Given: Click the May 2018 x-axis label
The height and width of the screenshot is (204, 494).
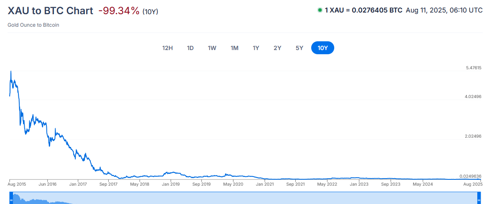Looking at the screenshot, I should coord(140,184).
